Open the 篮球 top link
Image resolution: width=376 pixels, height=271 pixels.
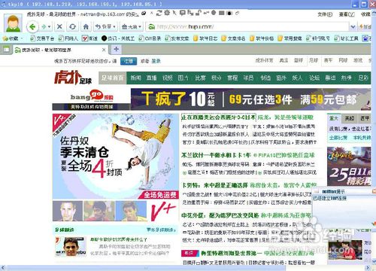point(299,60)
